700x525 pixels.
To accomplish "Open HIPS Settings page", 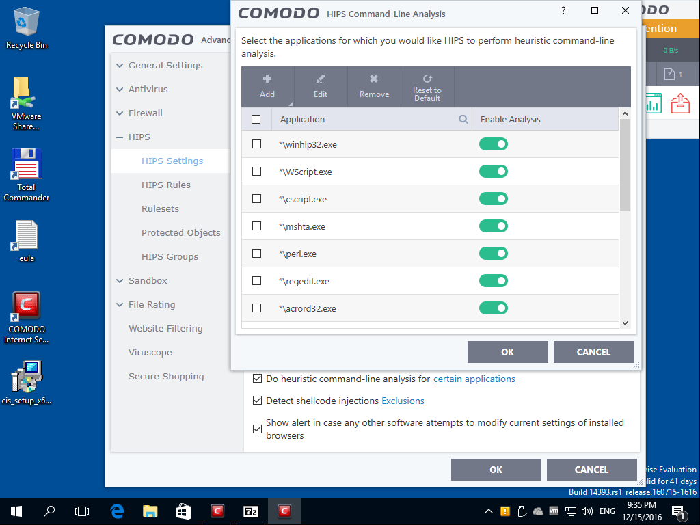I will [172, 161].
